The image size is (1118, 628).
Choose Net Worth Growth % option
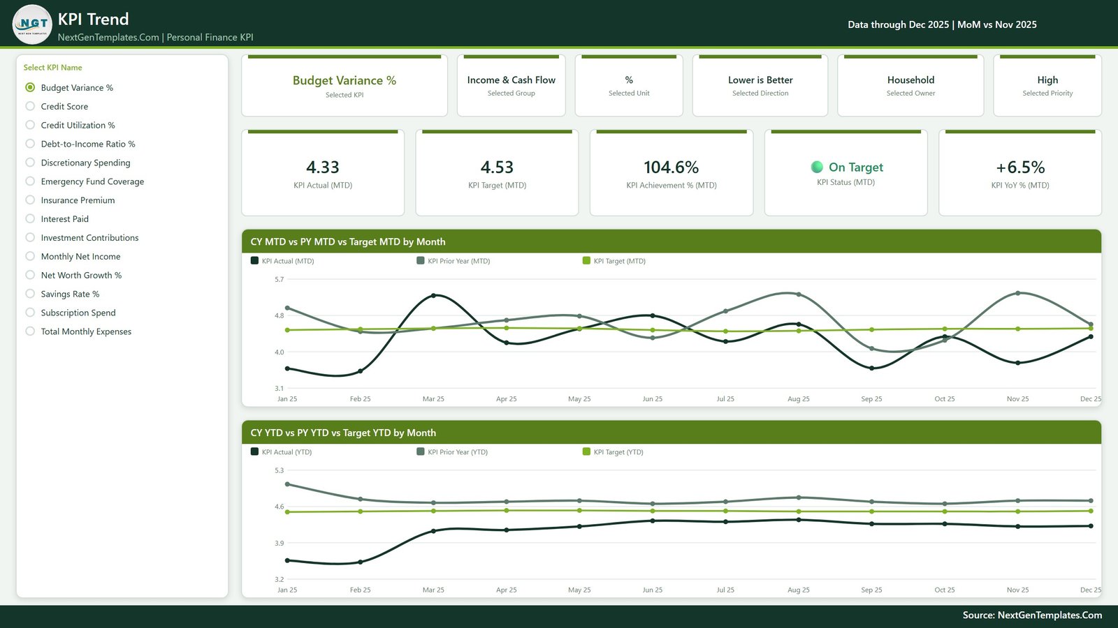click(30, 276)
